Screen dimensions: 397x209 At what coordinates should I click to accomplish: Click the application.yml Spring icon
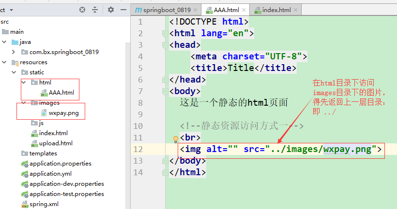(x=25, y=174)
